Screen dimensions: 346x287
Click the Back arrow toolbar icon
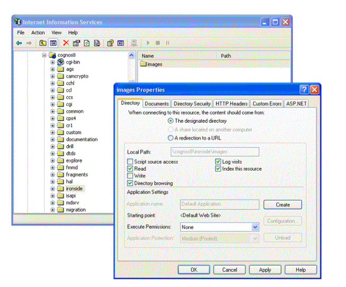[x=19, y=43]
